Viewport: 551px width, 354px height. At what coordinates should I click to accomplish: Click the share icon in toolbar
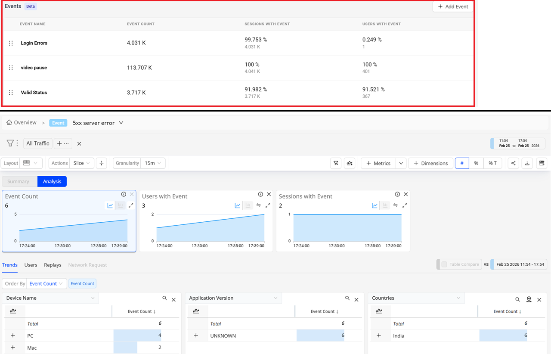(513, 163)
